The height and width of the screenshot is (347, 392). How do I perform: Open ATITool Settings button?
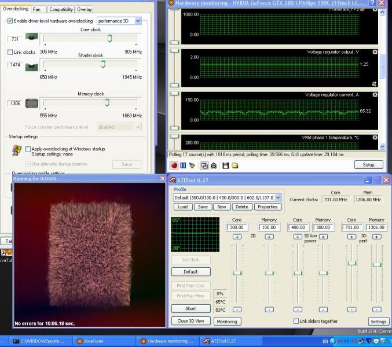pyautogui.click(x=378, y=322)
